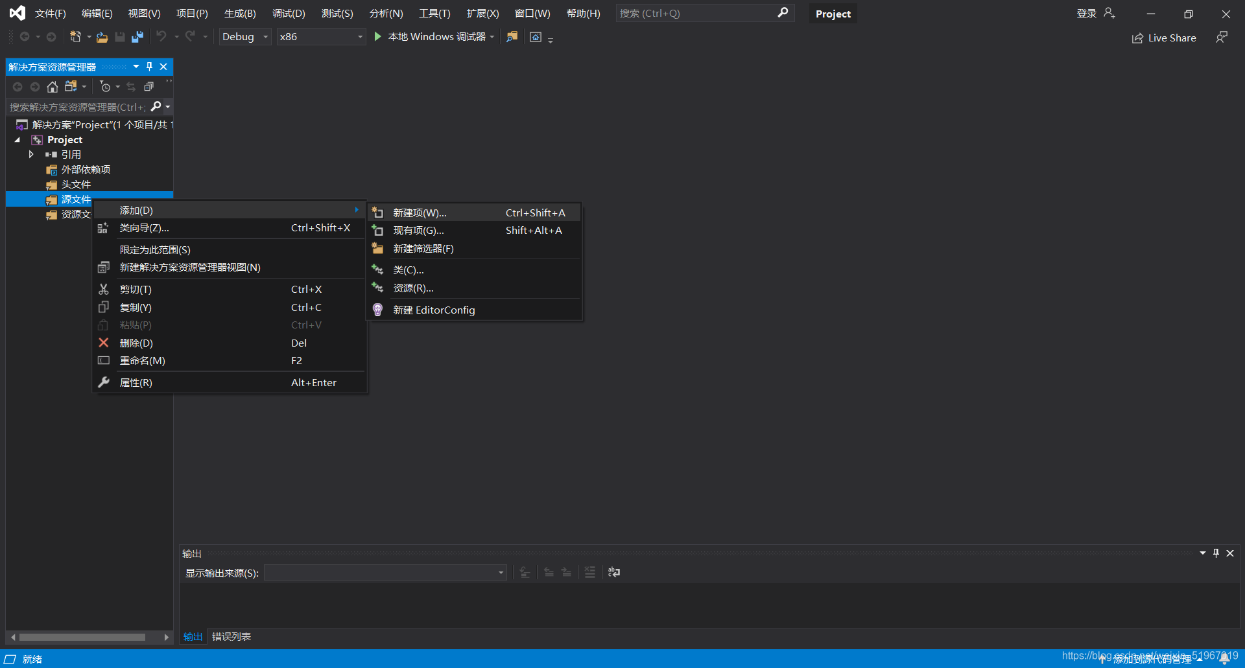Click the Solution Explorer horizontal scrollbar thumb

[82, 638]
